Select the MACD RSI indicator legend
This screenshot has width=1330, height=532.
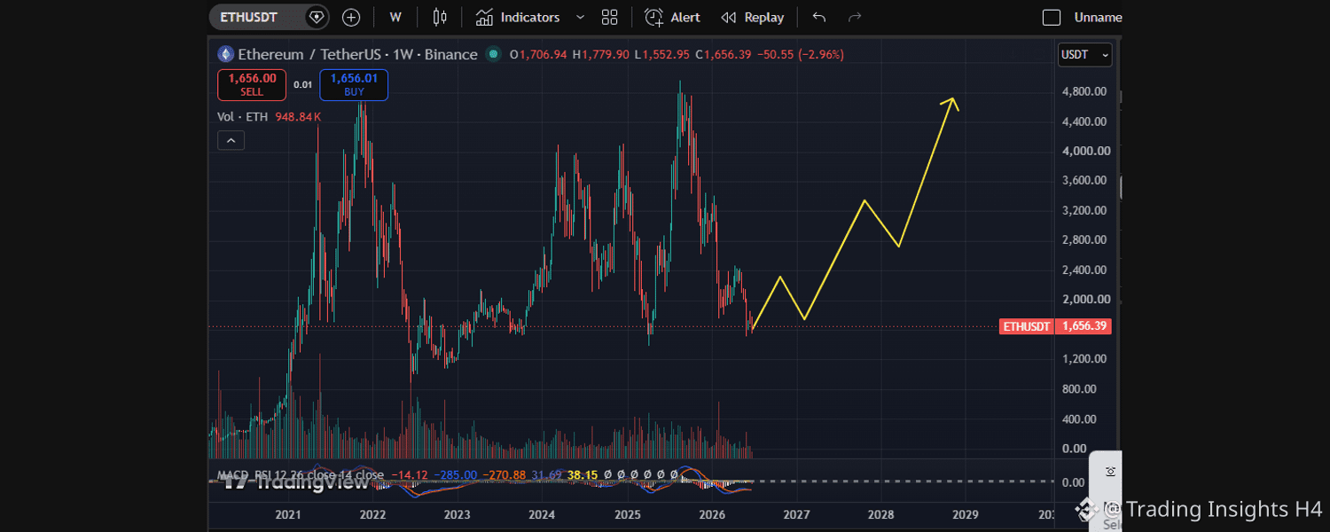301,475
